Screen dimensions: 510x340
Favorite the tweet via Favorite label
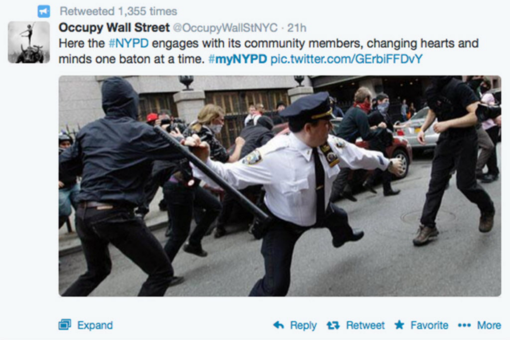coord(429,326)
